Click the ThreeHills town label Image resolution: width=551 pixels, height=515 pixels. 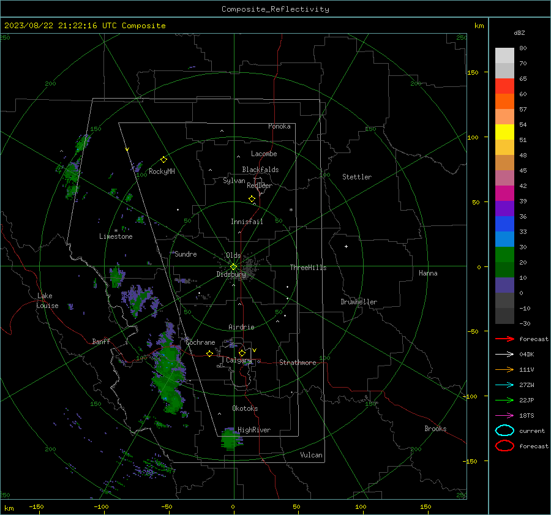308,268
